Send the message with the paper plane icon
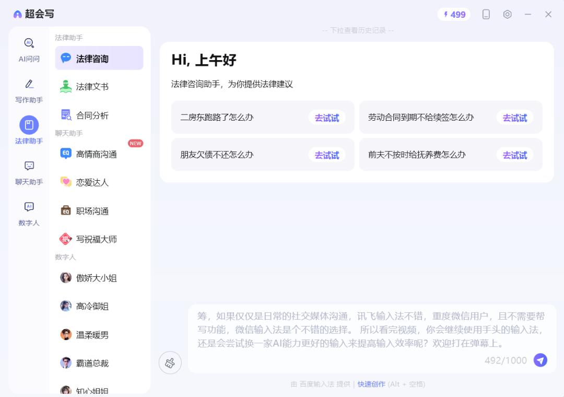 [540, 360]
